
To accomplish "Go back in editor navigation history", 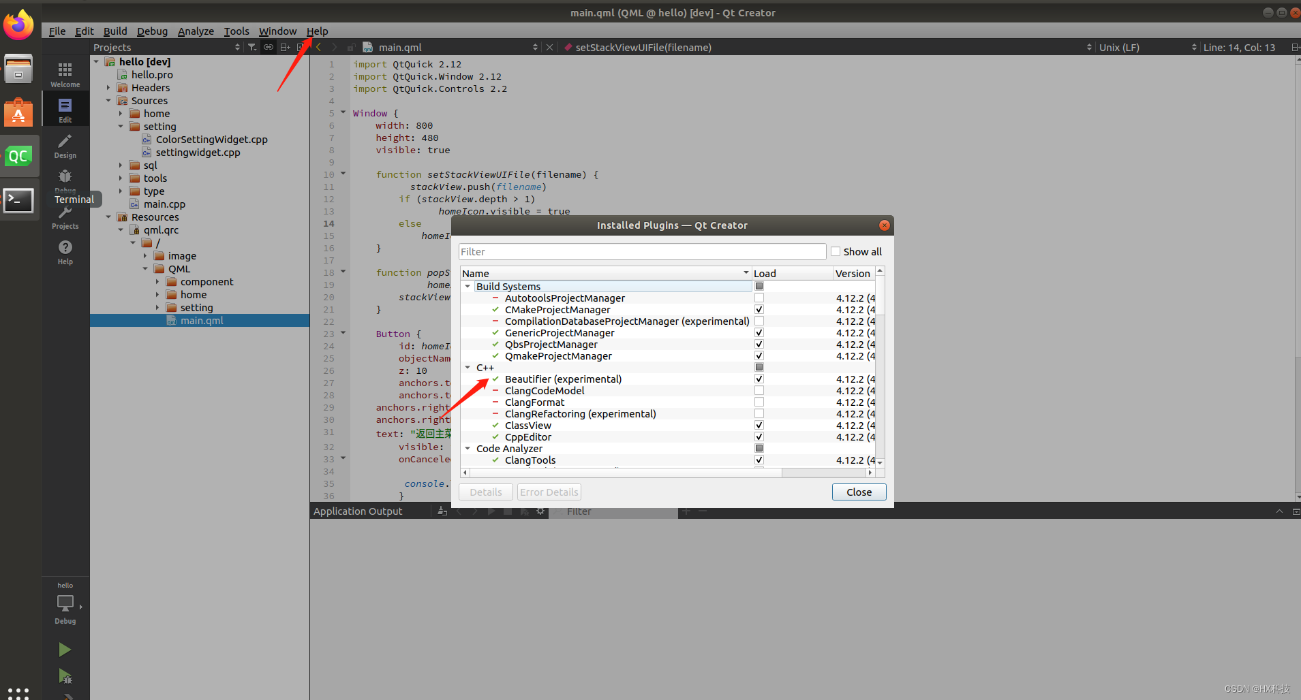I will tap(319, 47).
